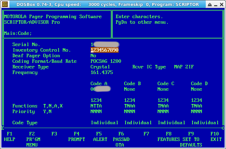Click the blurred Code A address value

100,89
